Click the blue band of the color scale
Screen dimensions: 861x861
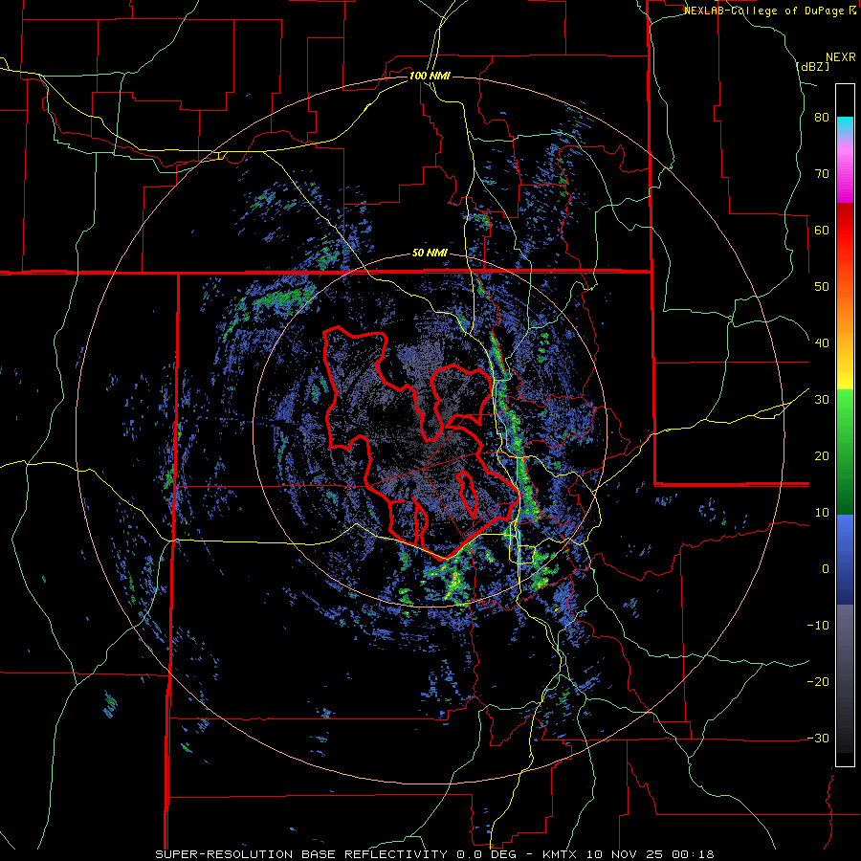click(845, 560)
